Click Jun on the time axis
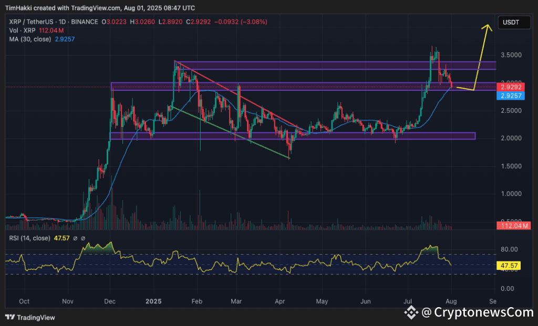This screenshot has width=538, height=326. 366,301
